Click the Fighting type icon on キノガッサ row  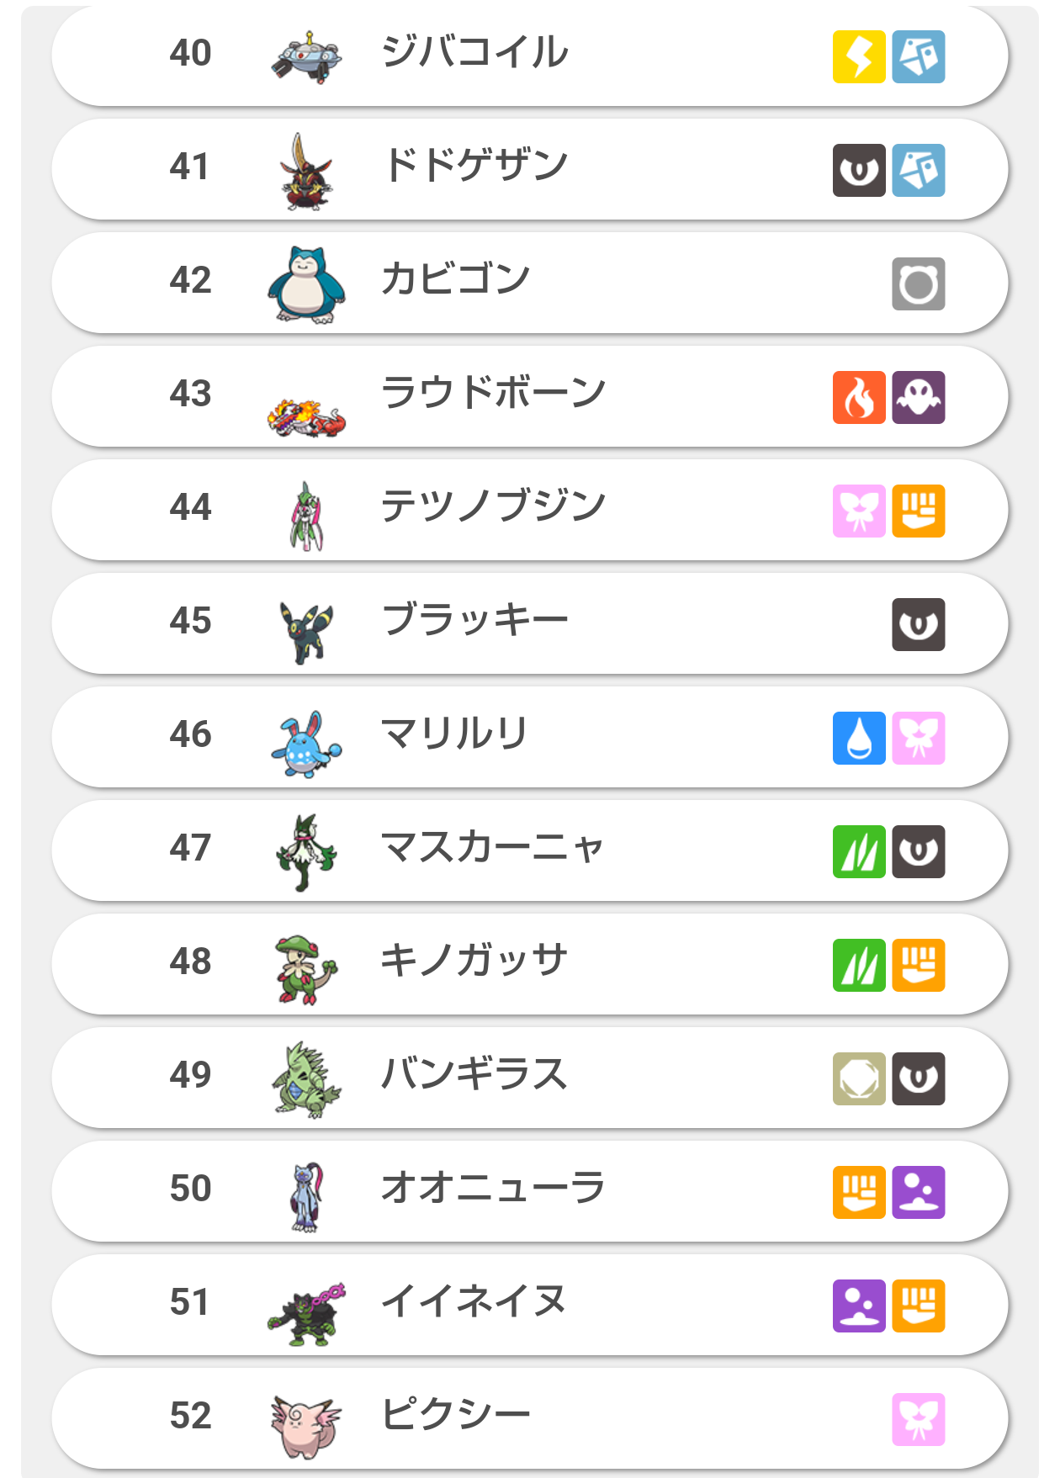[x=918, y=965]
